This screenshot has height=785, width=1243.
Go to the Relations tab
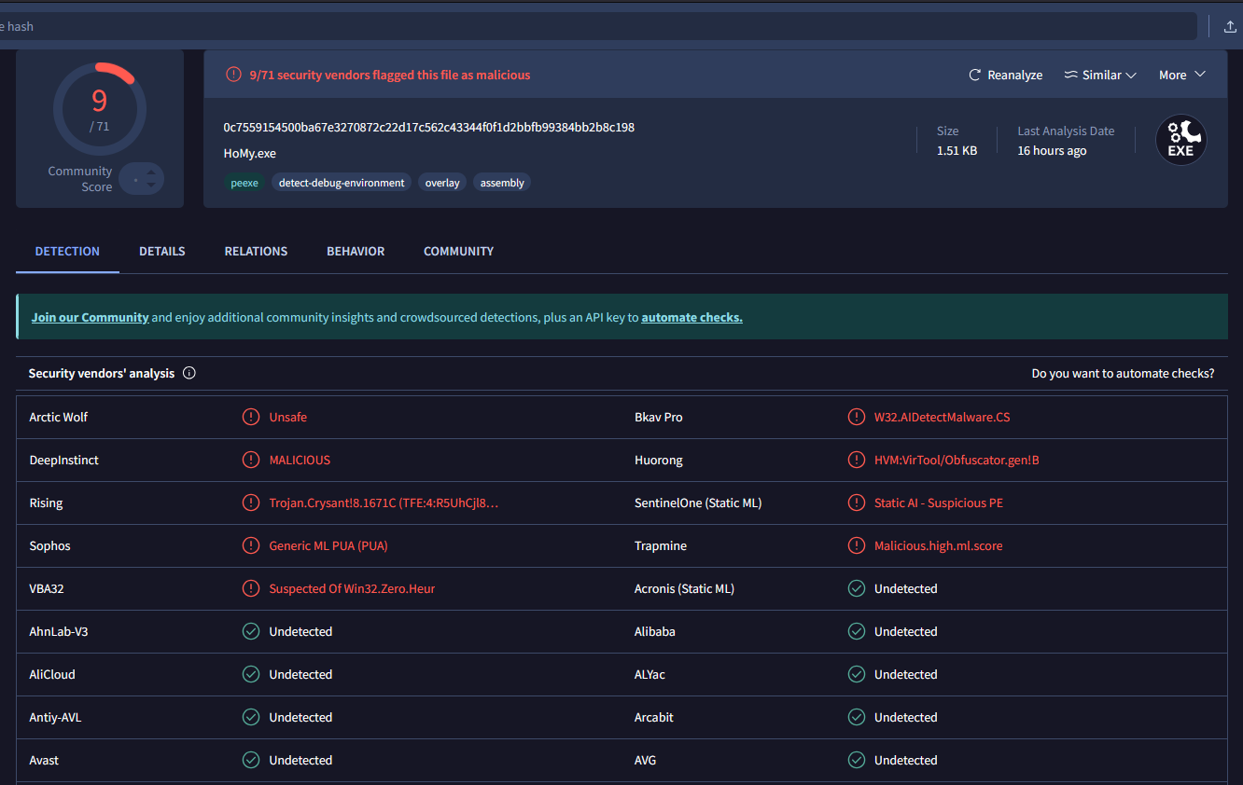pyautogui.click(x=256, y=251)
